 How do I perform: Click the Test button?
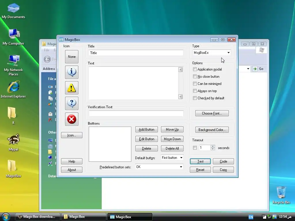click(201, 161)
